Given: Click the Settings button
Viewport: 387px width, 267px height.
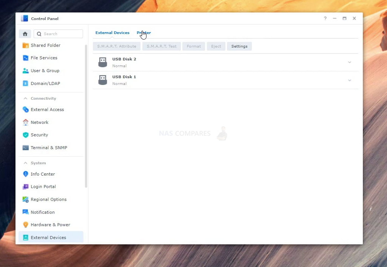Looking at the screenshot, I should (239, 46).
